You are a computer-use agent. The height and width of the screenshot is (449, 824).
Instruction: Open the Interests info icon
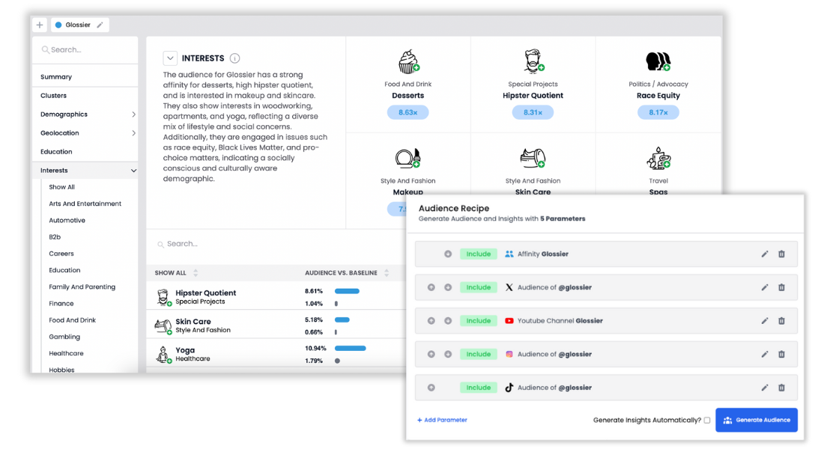pyautogui.click(x=235, y=58)
